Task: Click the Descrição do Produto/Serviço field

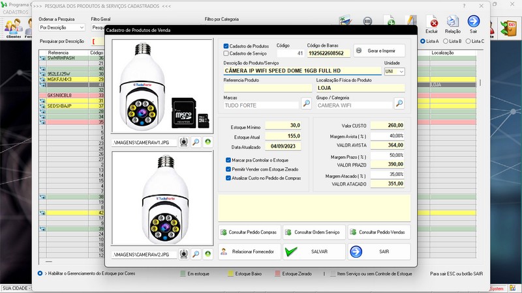Action: pos(301,71)
